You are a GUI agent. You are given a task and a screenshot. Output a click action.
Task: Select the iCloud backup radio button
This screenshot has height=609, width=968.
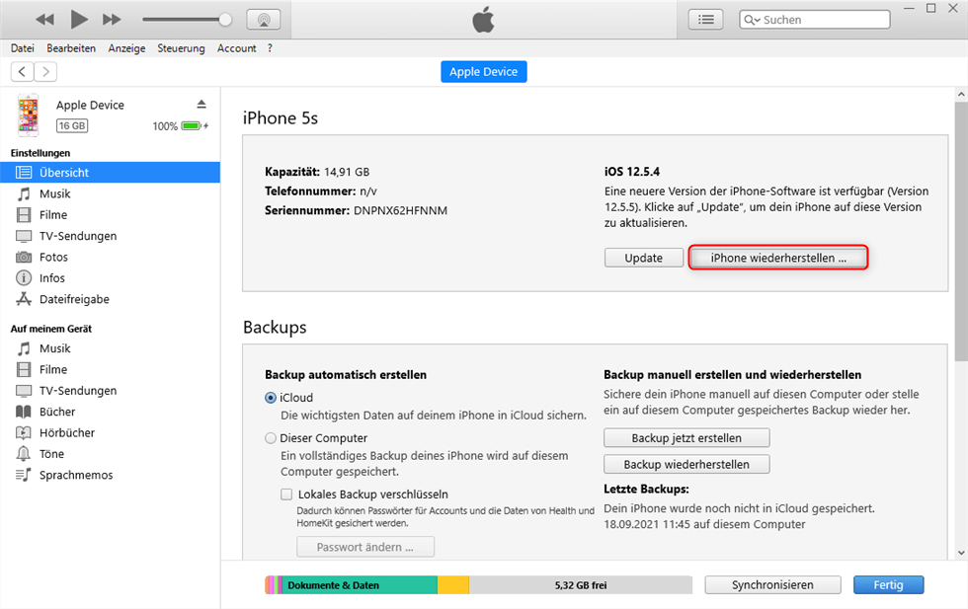[271, 398]
